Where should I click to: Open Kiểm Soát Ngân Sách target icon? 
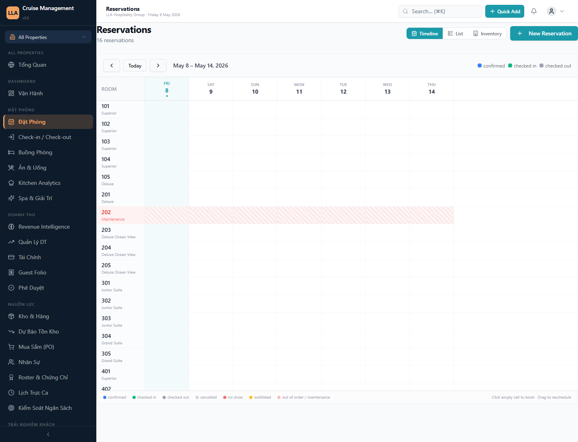click(11, 408)
